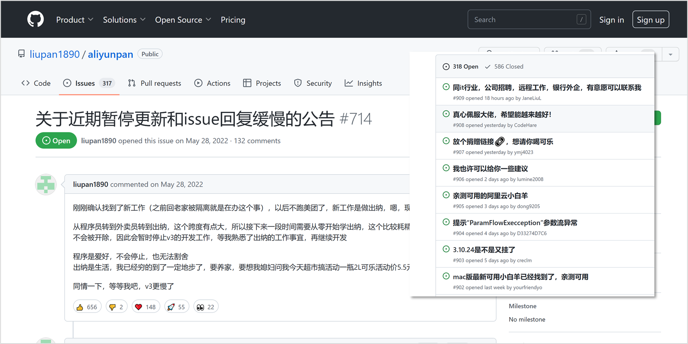The width and height of the screenshot is (688, 344).
Task: Click open-issue icon of issue #902
Action: (446, 276)
